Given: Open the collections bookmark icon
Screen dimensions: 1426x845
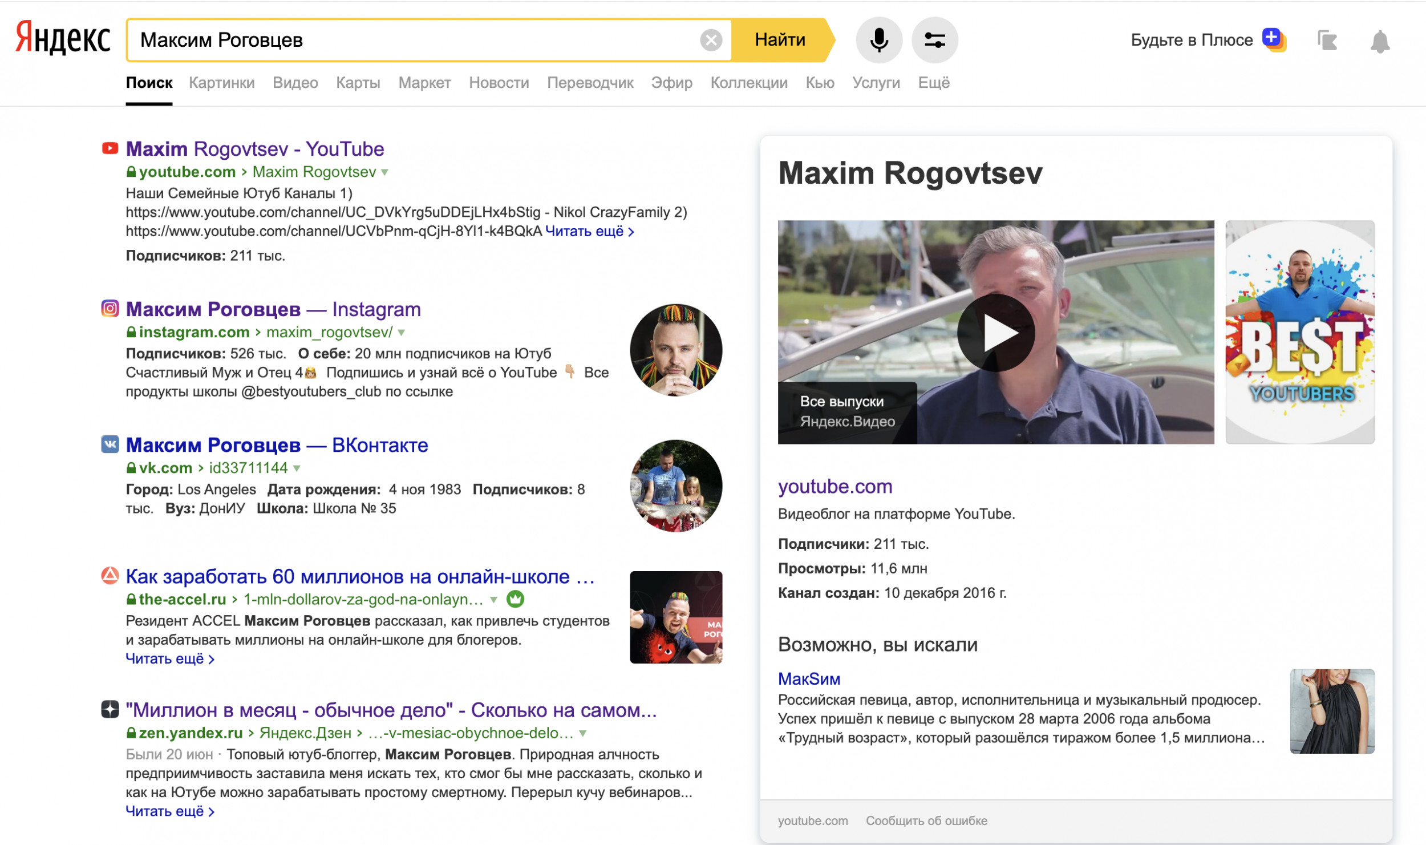Looking at the screenshot, I should coord(1327,41).
